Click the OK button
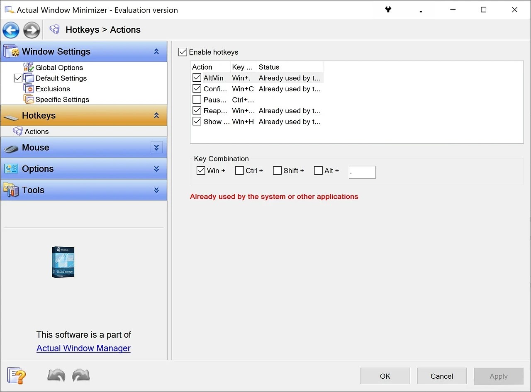Image resolution: width=531 pixels, height=392 pixels. (385, 376)
